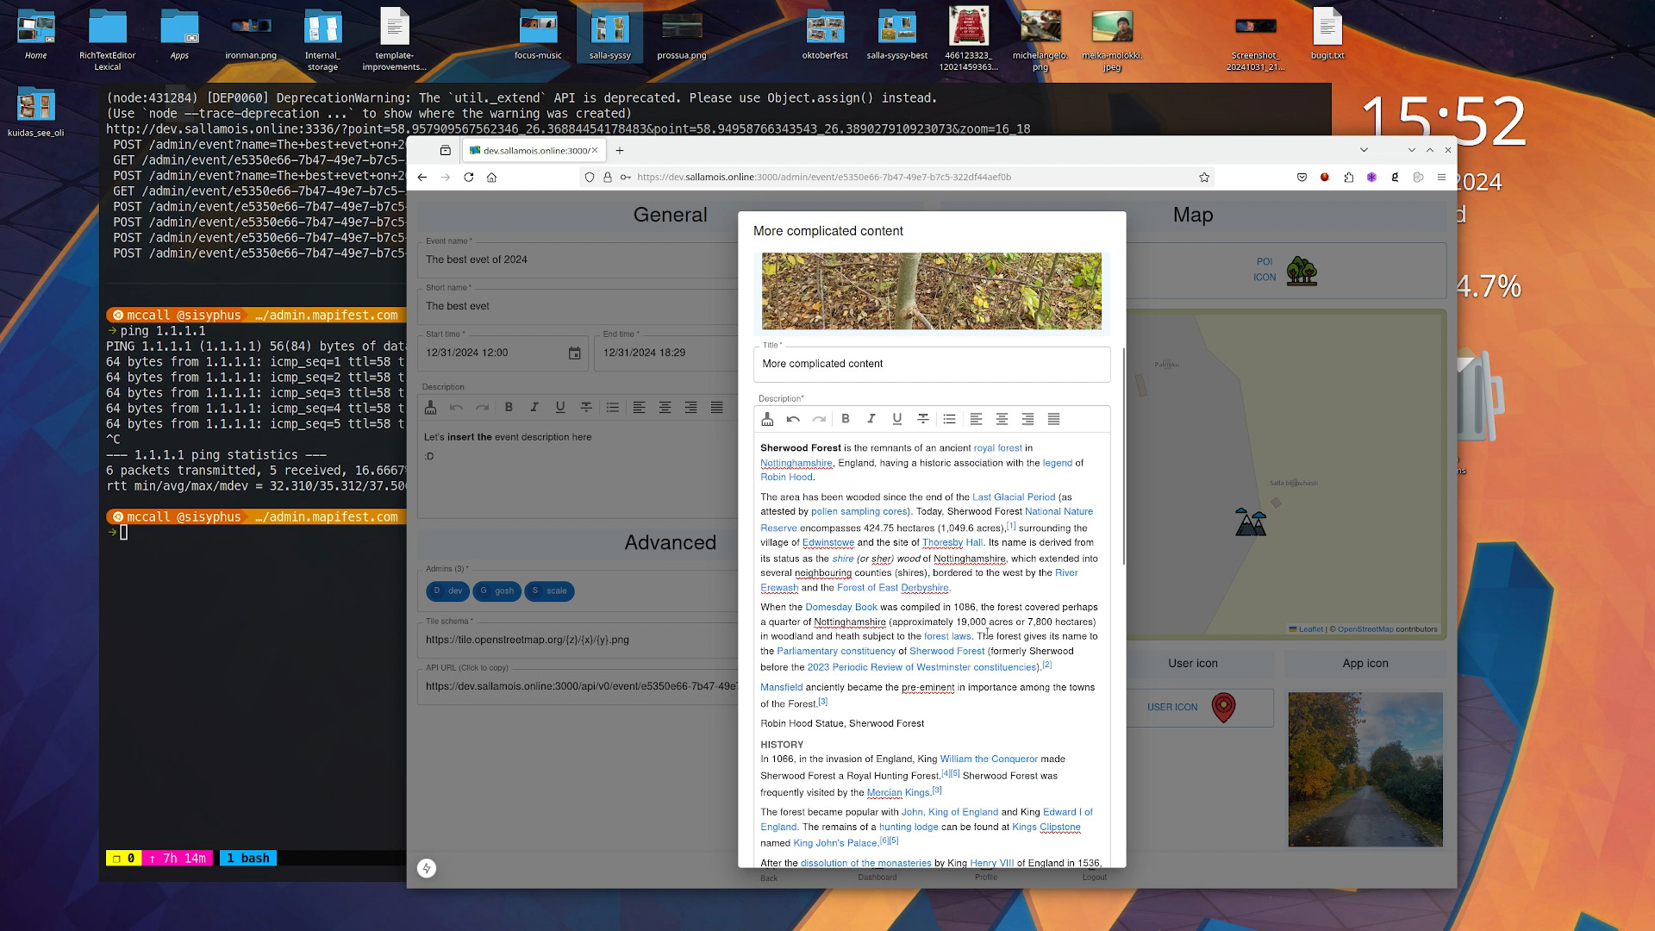The image size is (1655, 931).
Task: Undo last edit in dialog description editor
Action: point(793,419)
